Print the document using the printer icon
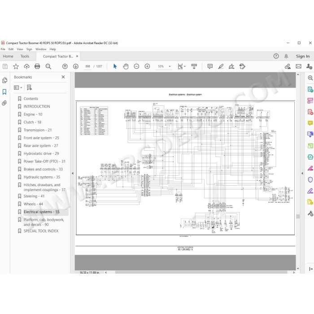Image resolution: width=314 pixels, height=314 pixels. (x=37, y=66)
